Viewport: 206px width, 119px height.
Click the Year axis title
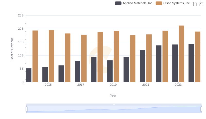point(113,96)
